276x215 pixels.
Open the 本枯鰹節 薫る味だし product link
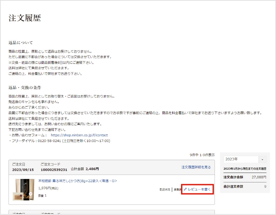[x=78, y=181]
